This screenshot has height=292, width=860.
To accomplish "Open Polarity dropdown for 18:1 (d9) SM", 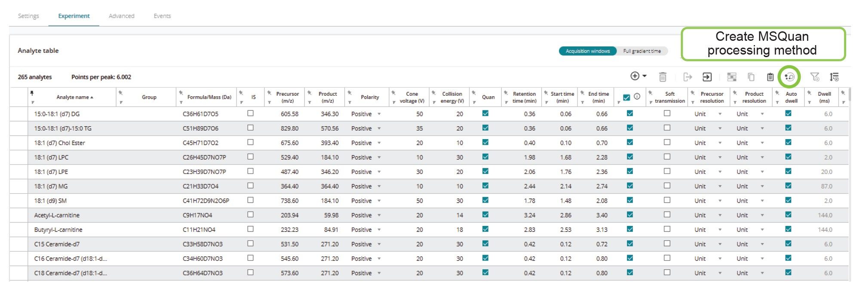I will click(x=379, y=201).
